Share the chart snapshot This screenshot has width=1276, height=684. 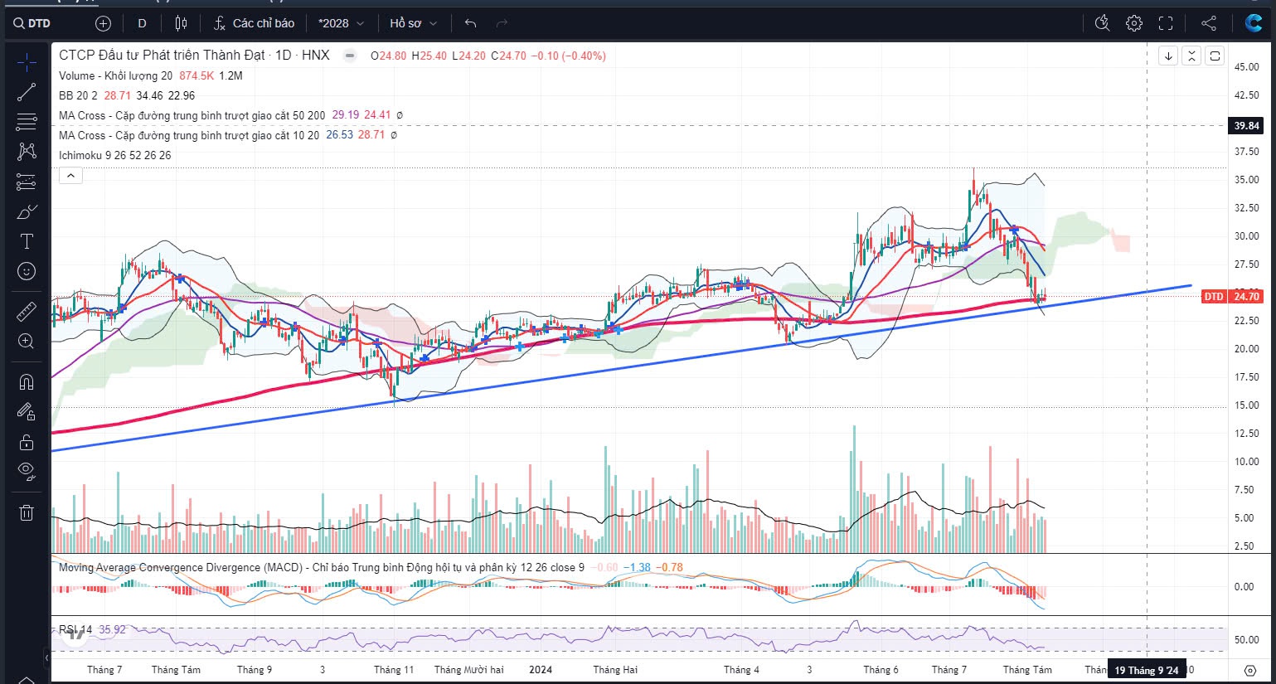click(x=1209, y=23)
